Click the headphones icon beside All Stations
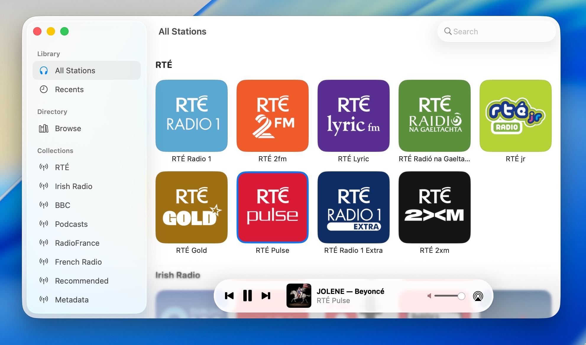Screen dimensions: 586x345 (x=44, y=71)
